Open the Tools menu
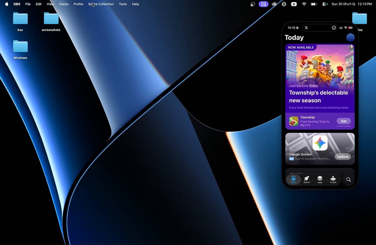This screenshot has width=376, height=245. 123,4
